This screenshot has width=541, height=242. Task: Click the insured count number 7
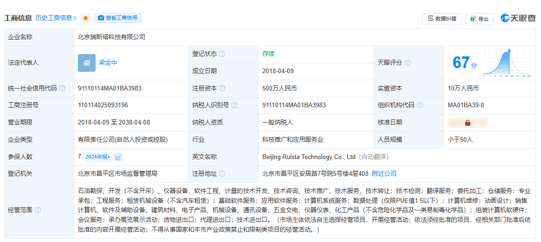click(80, 157)
